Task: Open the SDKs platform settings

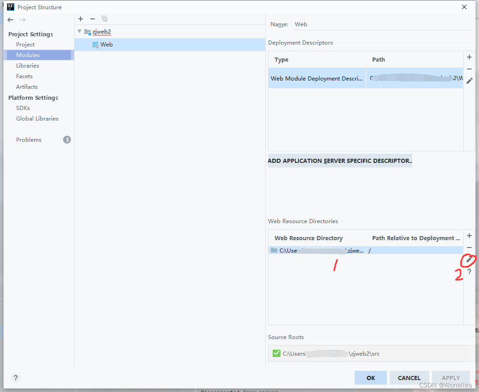Action: click(23, 108)
